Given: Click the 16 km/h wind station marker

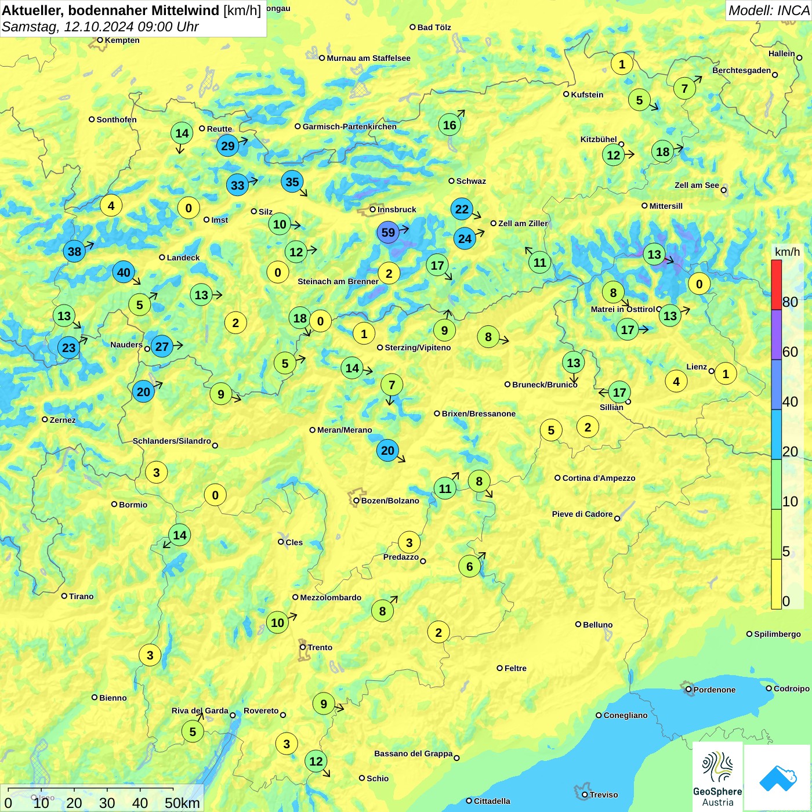Looking at the screenshot, I should pyautogui.click(x=449, y=125).
